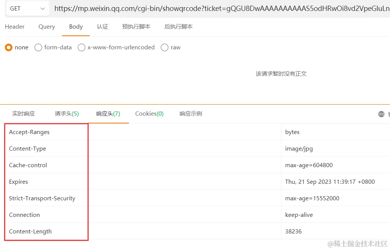This screenshot has height=250, width=390.
Task: Click the max-age=604800 value
Action: click(309, 165)
